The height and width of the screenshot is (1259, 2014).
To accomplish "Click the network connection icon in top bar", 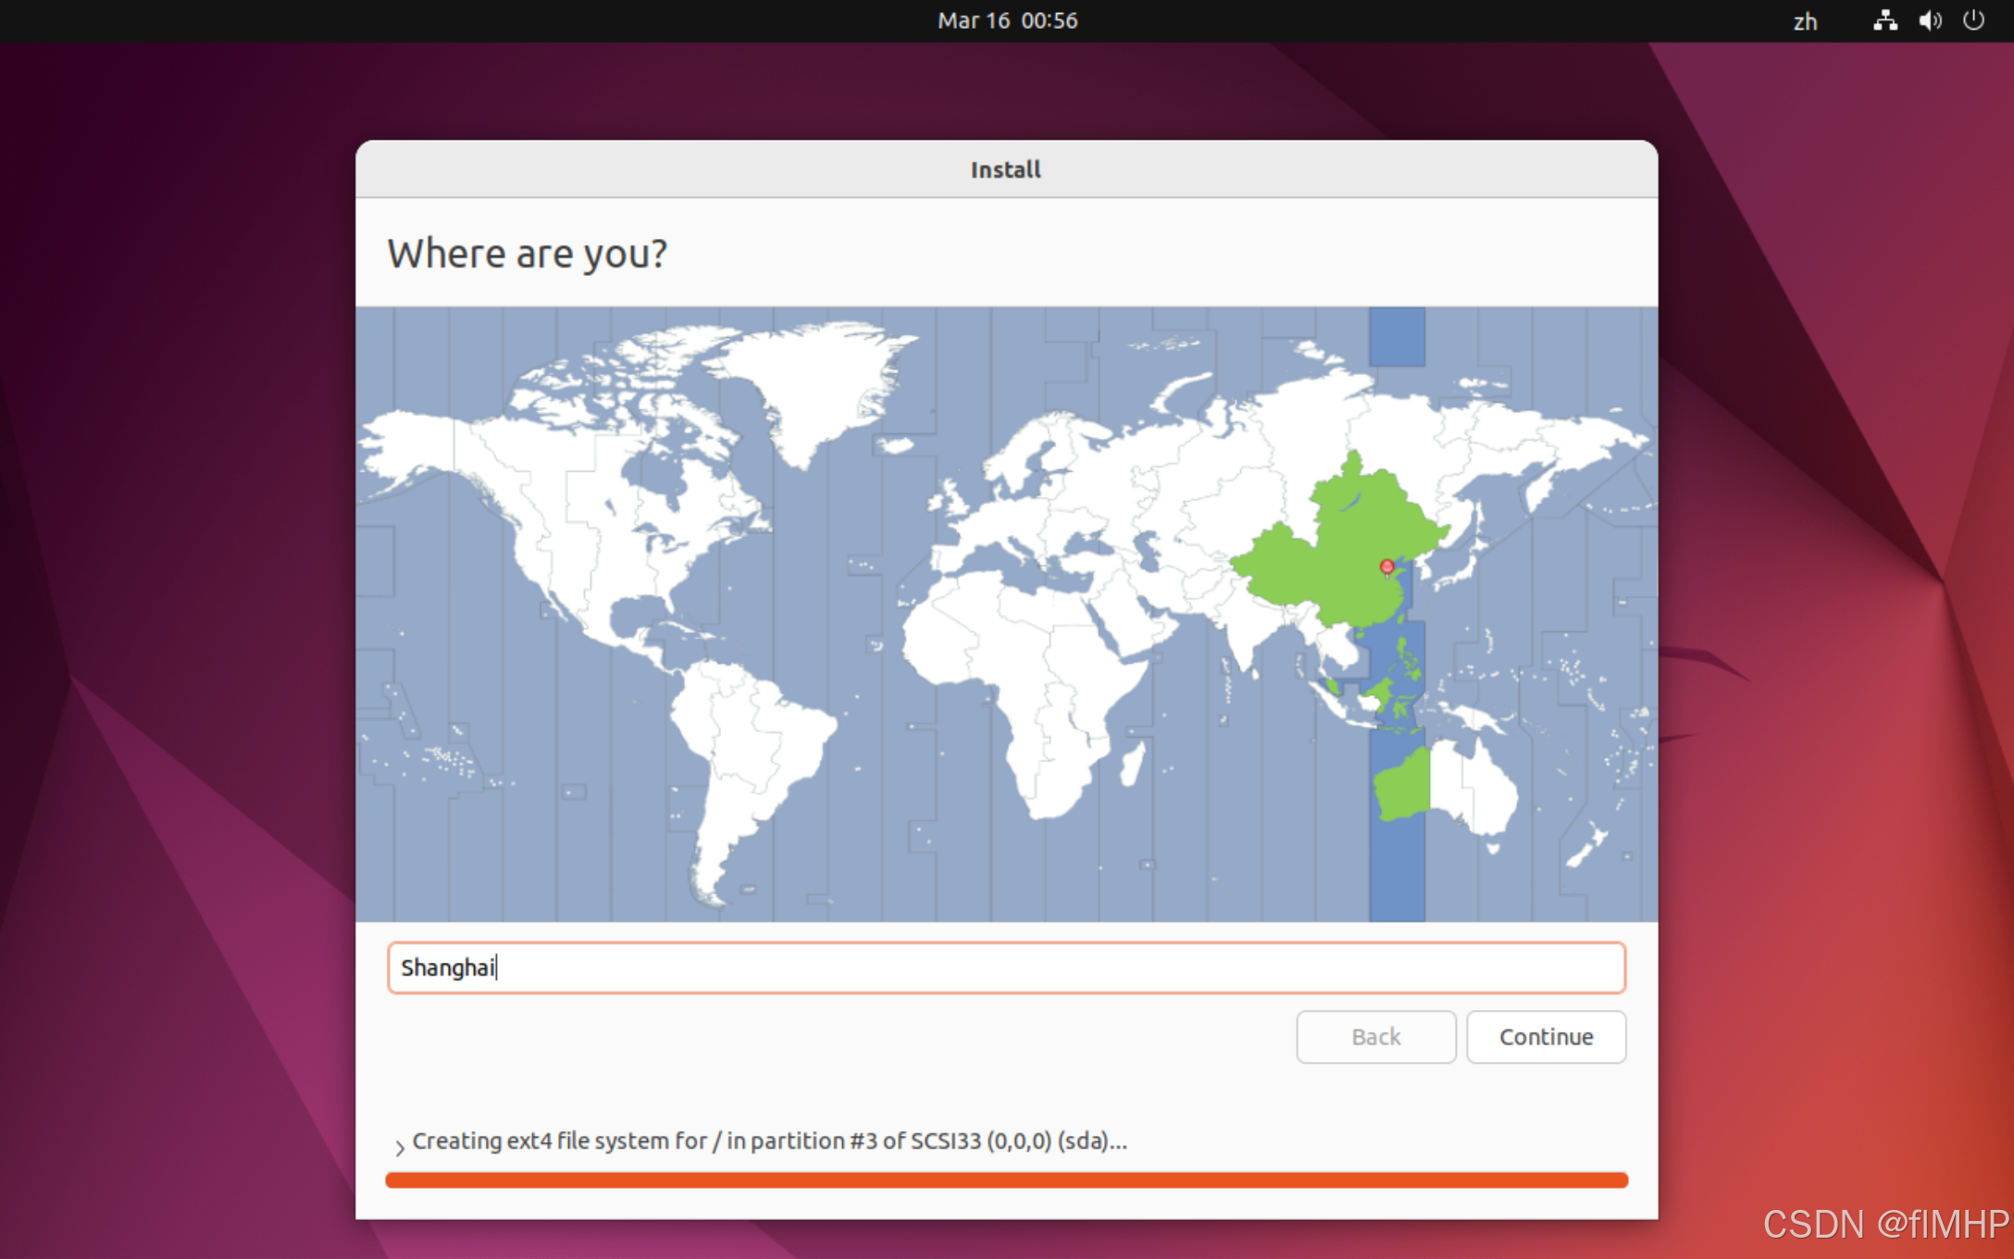I will click(x=1884, y=20).
